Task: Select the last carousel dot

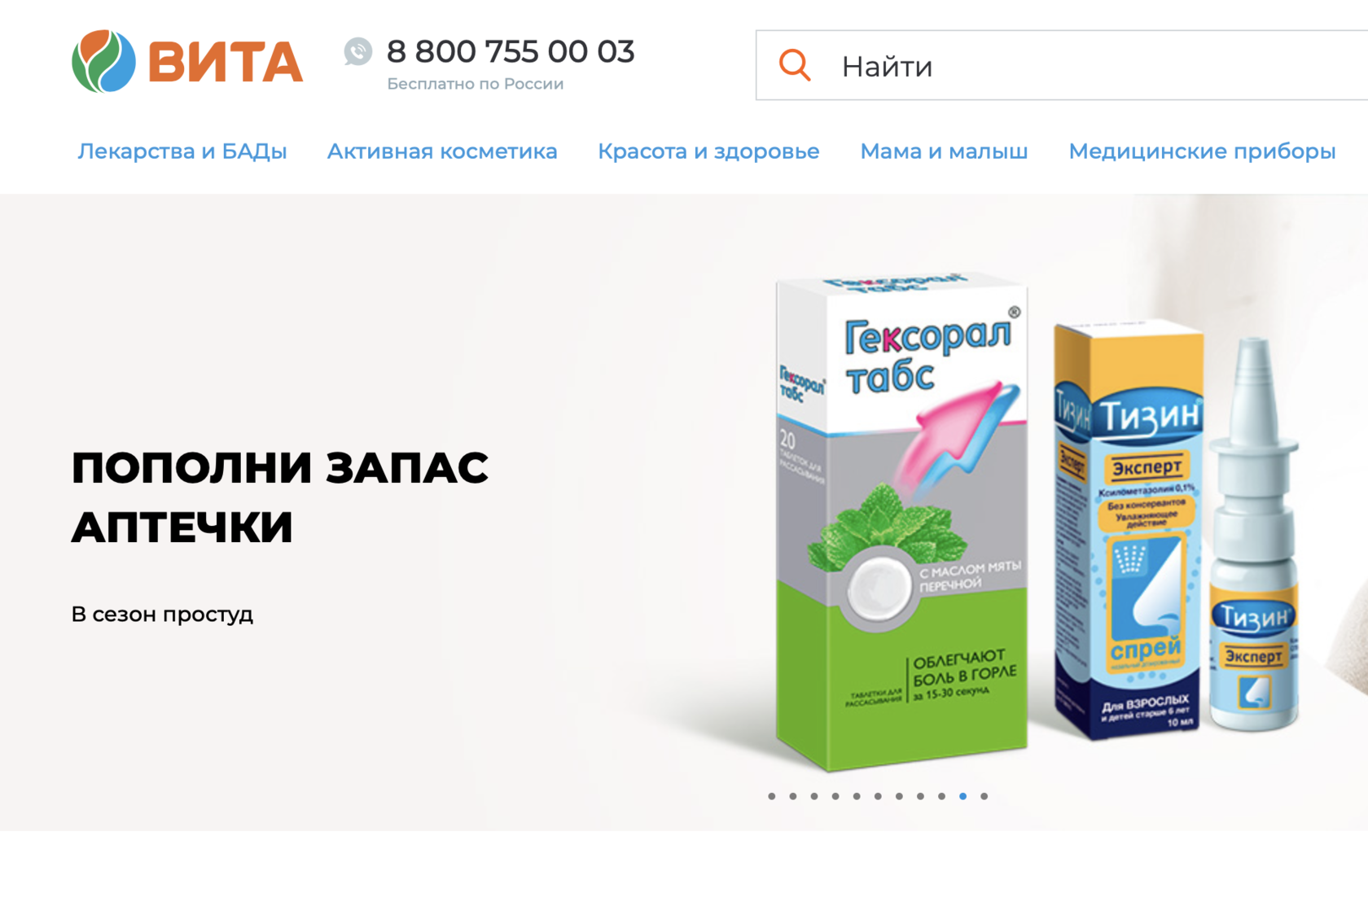Action: click(x=984, y=796)
